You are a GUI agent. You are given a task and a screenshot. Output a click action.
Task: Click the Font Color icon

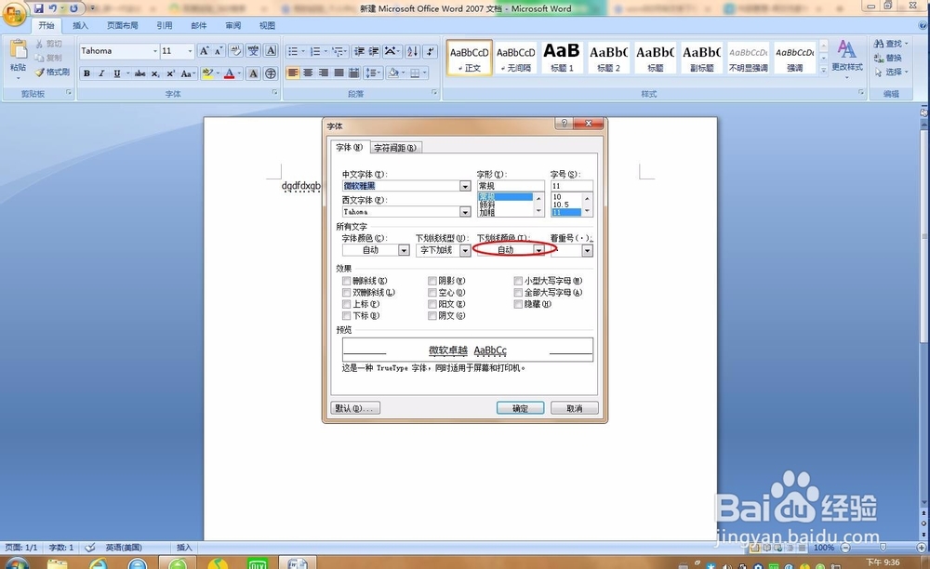pyautogui.click(x=229, y=73)
